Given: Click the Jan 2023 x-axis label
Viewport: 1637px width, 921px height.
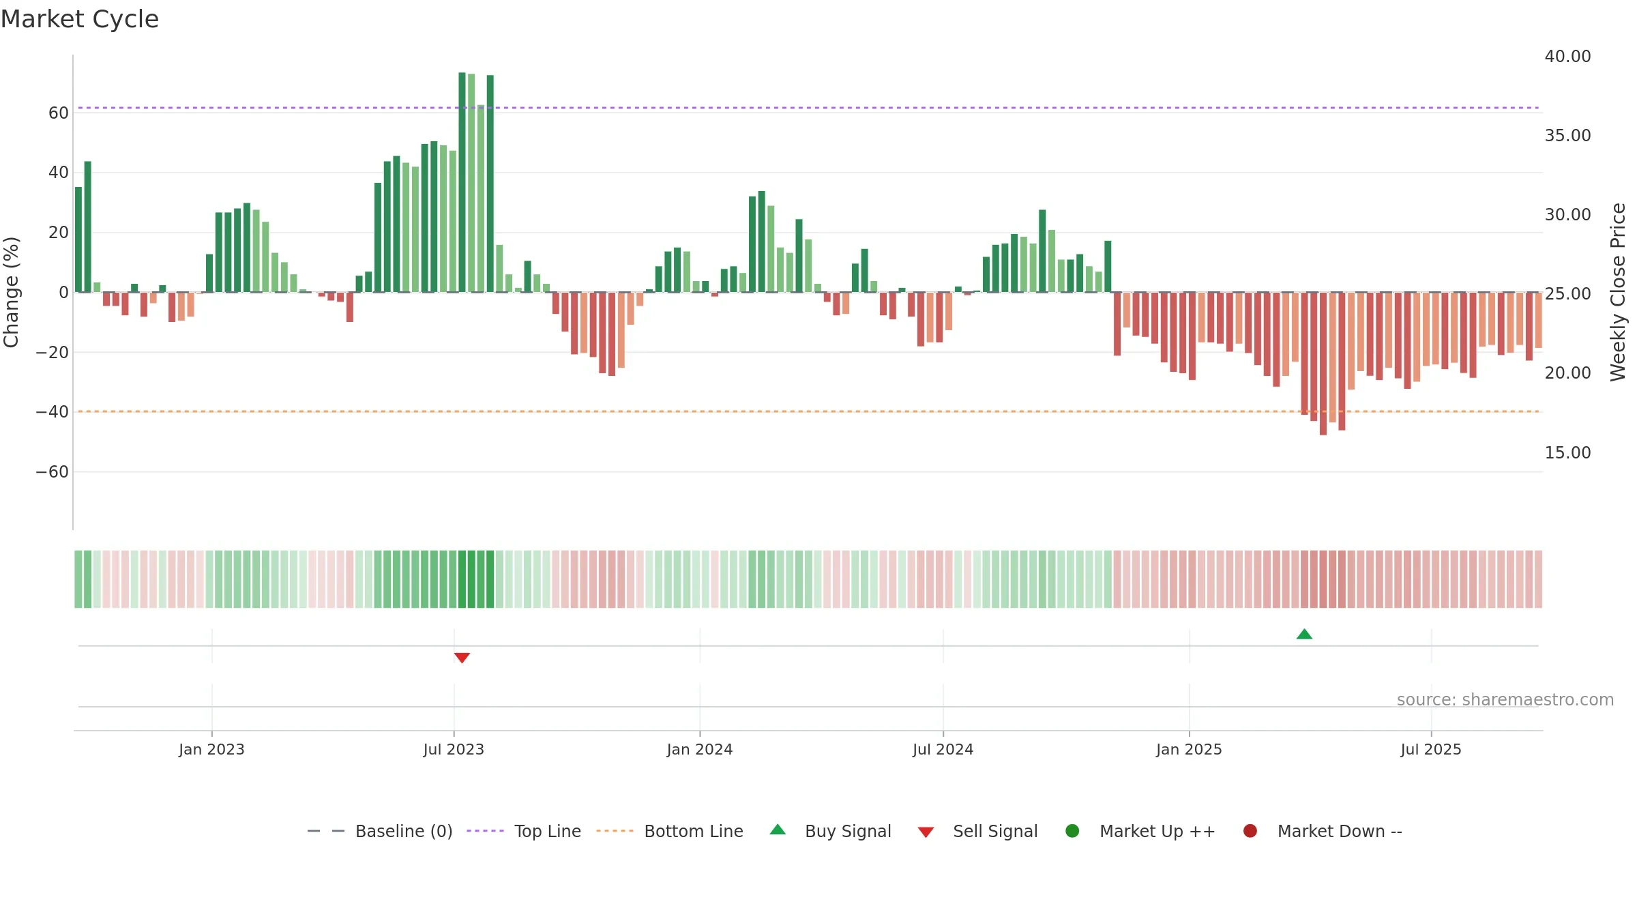Looking at the screenshot, I should [211, 749].
